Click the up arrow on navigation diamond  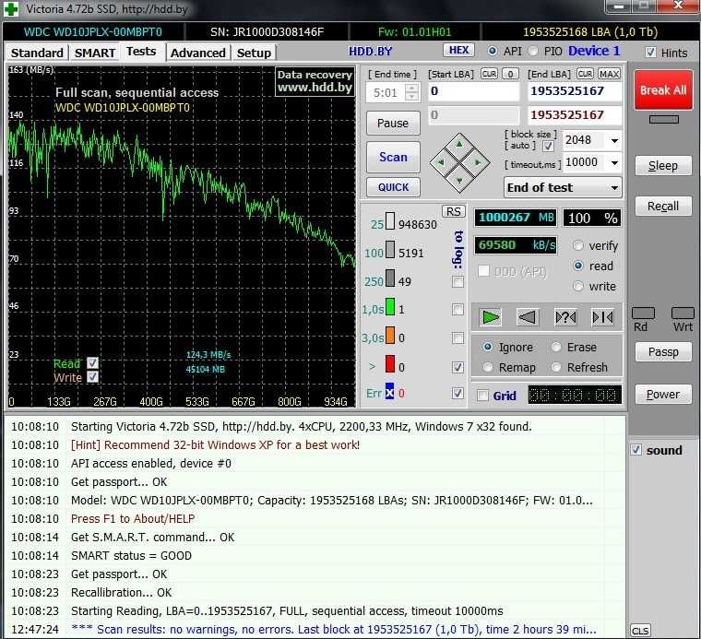[458, 144]
